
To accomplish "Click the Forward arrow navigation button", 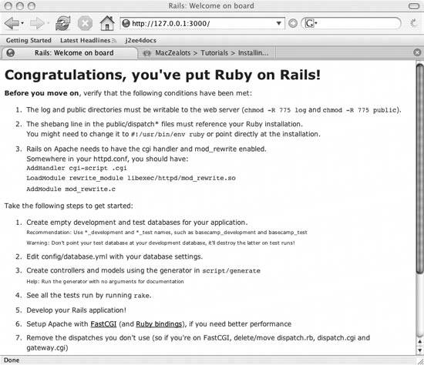I will tap(37, 23).
